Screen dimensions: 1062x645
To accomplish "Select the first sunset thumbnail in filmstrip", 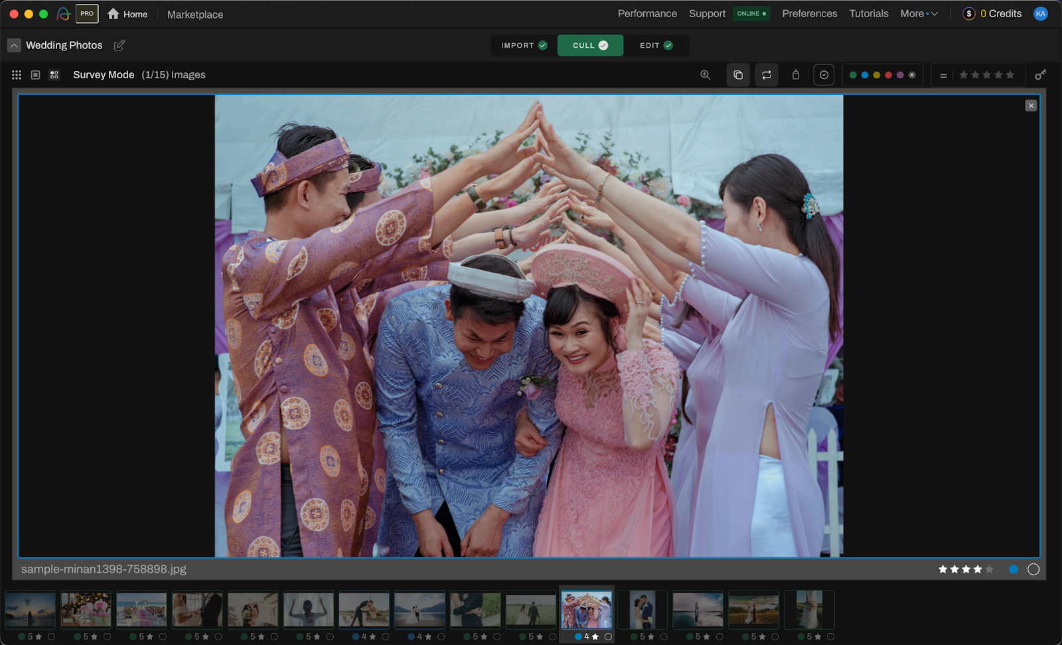I will [x=31, y=609].
